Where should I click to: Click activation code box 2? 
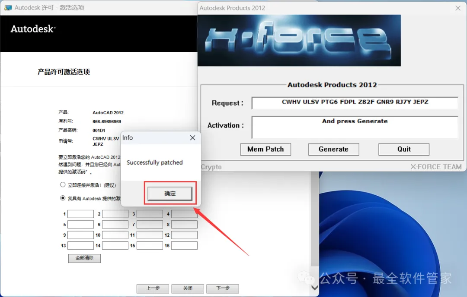[x=115, y=214]
